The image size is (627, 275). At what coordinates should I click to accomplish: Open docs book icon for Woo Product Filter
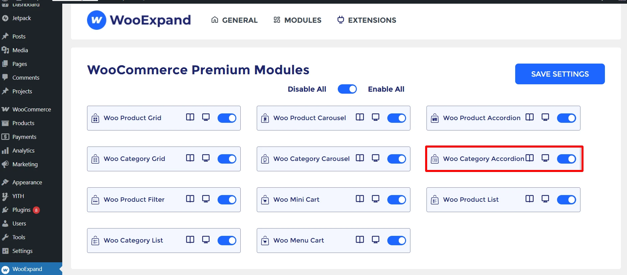pyautogui.click(x=190, y=199)
